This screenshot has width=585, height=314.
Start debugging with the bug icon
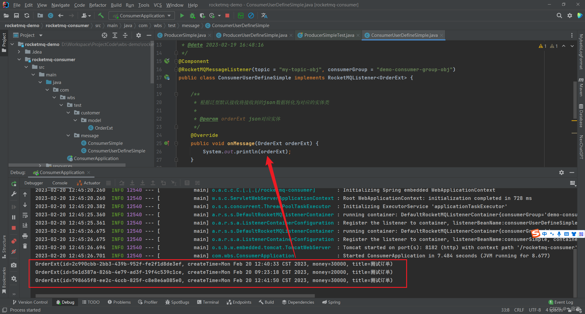[x=192, y=16]
